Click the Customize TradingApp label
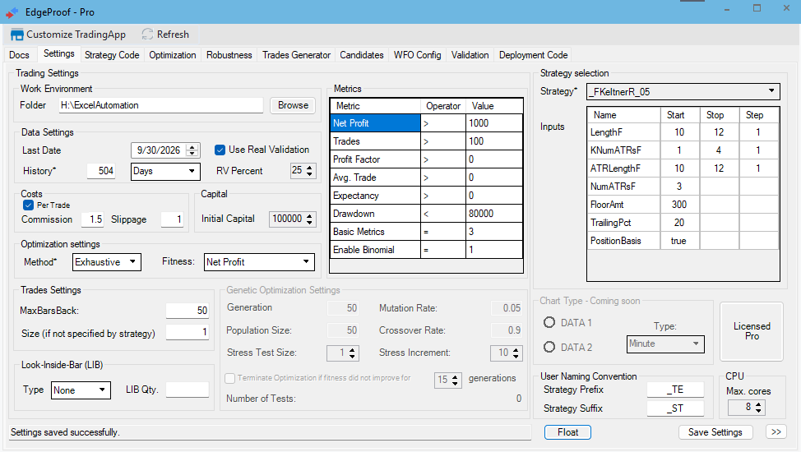801x452 pixels. coord(76,35)
